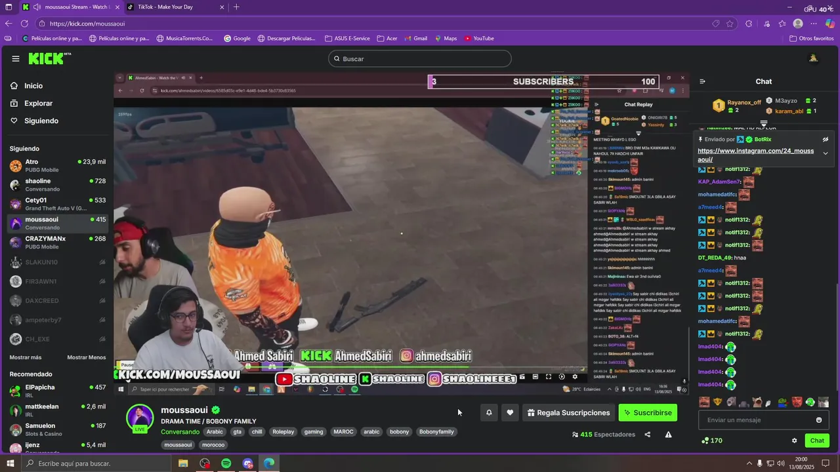Open the Kick hamburger sidebar menu
840x472 pixels.
tap(16, 59)
